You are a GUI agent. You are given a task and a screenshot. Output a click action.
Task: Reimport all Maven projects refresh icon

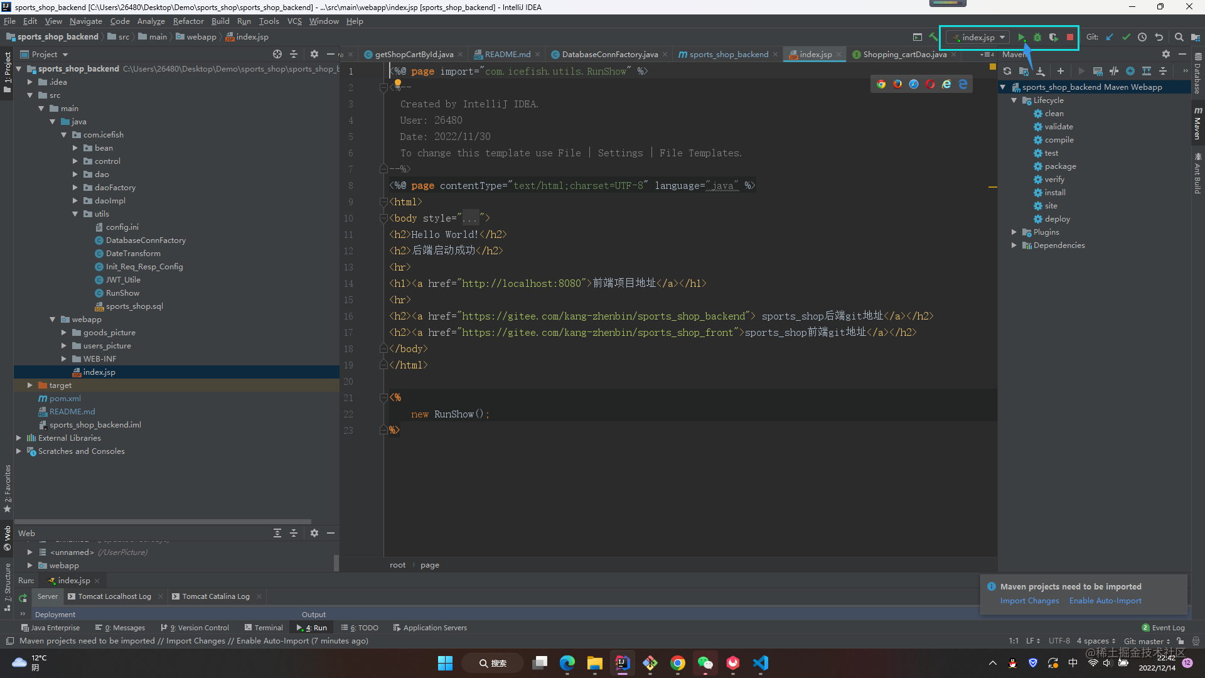[x=1007, y=71]
